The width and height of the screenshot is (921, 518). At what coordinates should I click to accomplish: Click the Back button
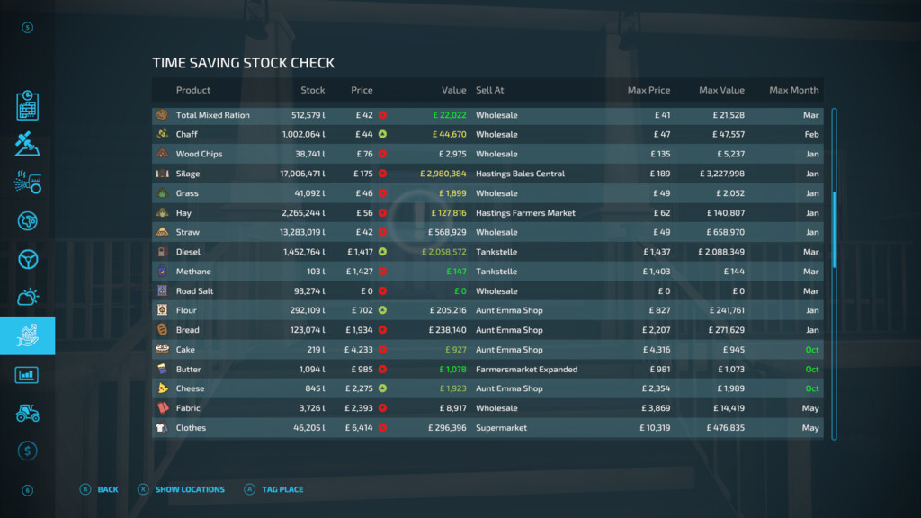tap(99, 489)
